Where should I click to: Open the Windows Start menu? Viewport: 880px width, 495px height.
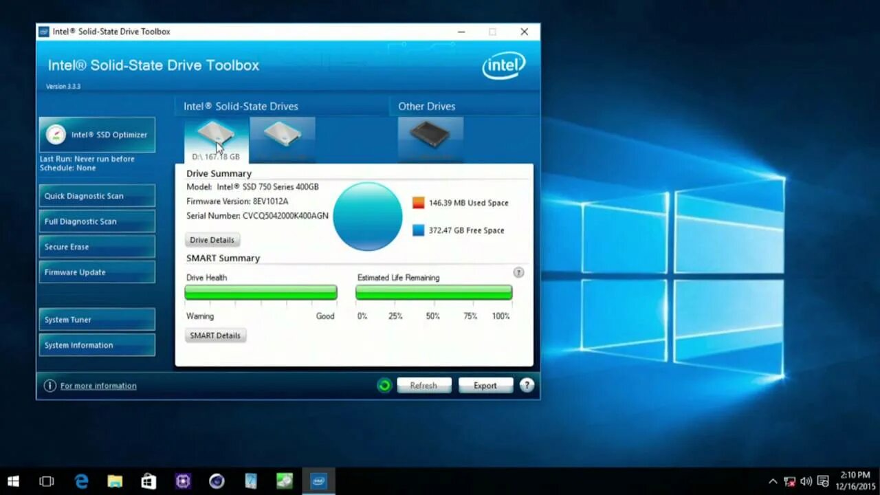(13, 481)
